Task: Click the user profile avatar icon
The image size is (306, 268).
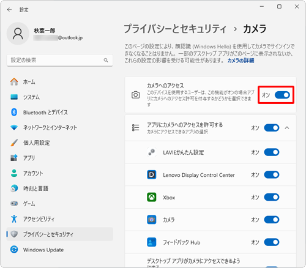Action: click(x=18, y=34)
